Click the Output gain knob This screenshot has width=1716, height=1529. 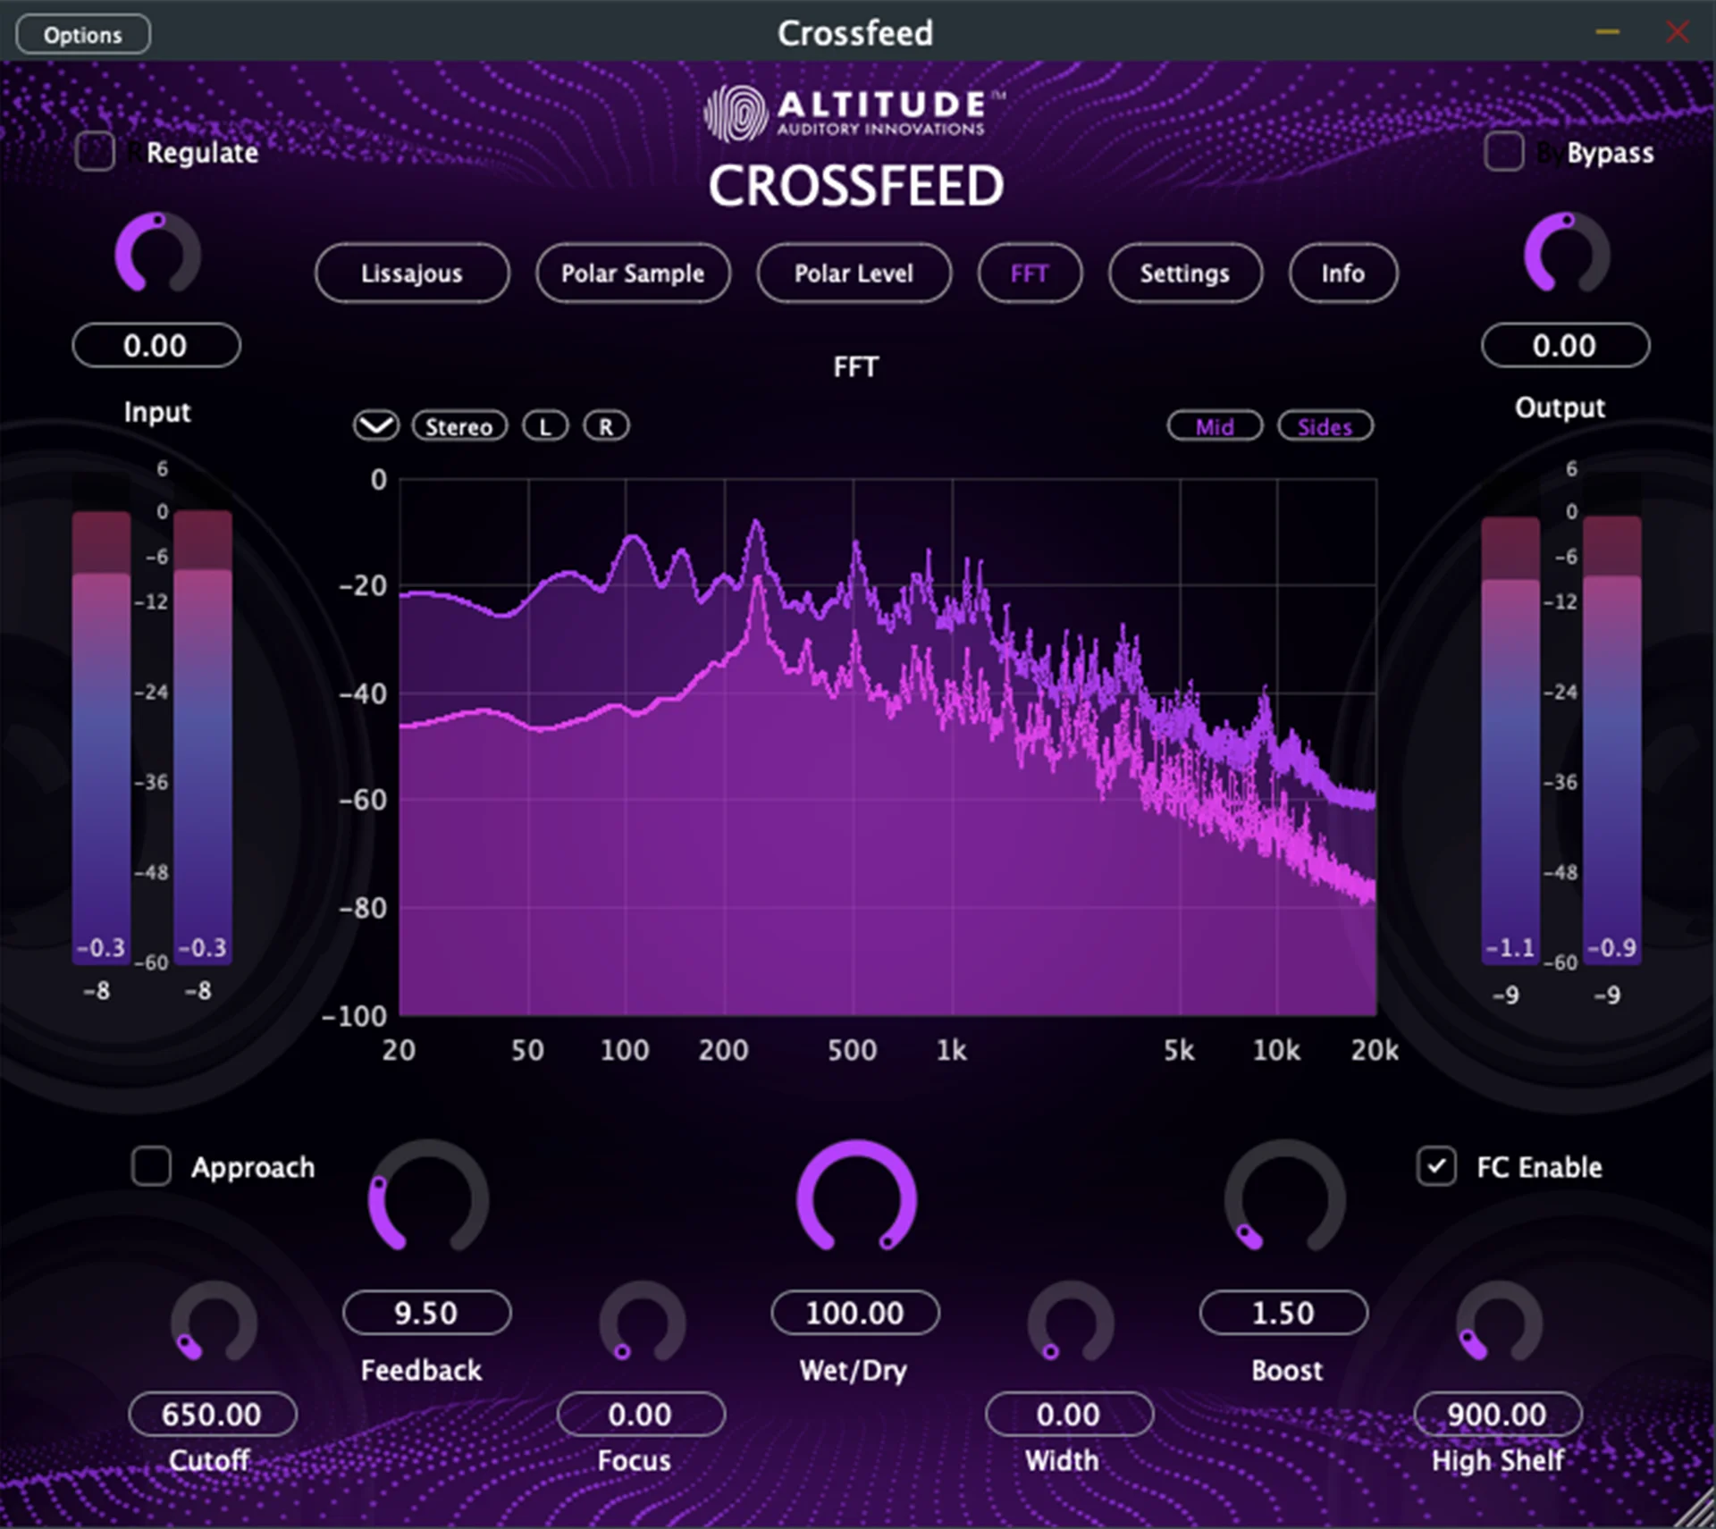1566,254
